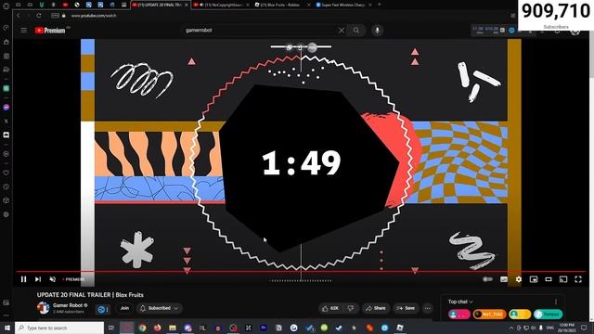
Task: Open the Gamer Robot channel name
Action: coord(68,305)
